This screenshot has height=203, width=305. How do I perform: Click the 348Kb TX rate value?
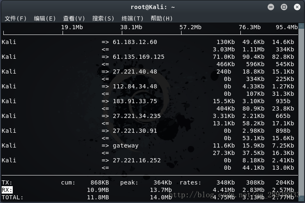coord(226,182)
